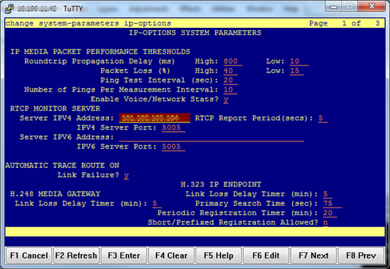
Task: Select Short/Prefixed Registration Allowed value
Action: click(x=325, y=222)
